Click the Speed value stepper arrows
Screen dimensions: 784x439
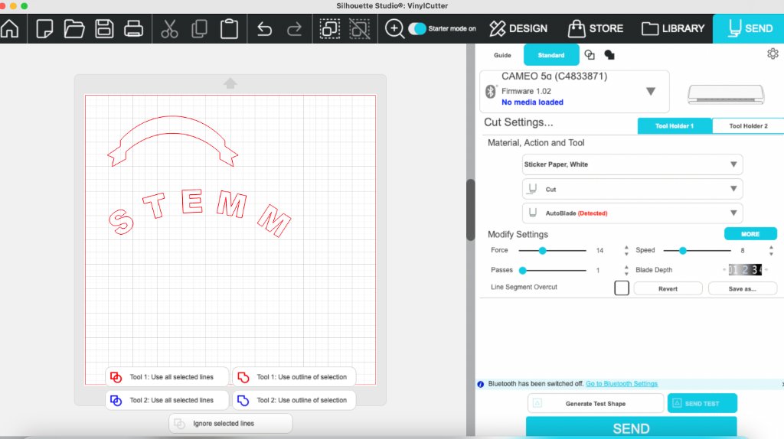(x=771, y=250)
